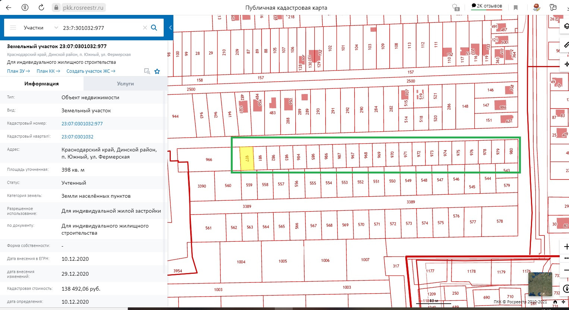Screen dimensions: 569x310
Task: Open the План КК link
Action: pos(48,71)
